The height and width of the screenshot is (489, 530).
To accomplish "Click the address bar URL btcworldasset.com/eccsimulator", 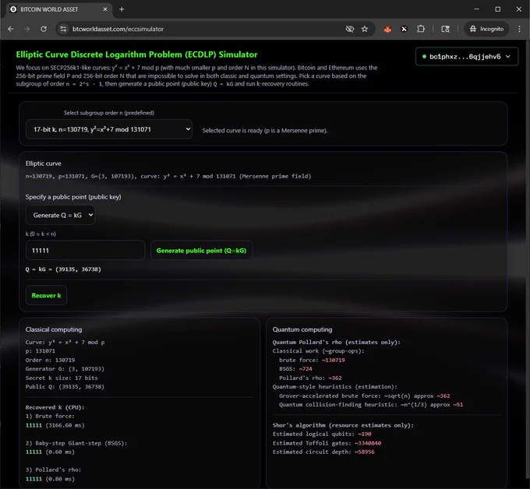I will click(x=118, y=29).
